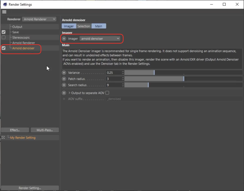Open the hamburger menu in Render Settings
The height and width of the screenshot is (191, 244).
pyautogui.click(x=4, y=12)
